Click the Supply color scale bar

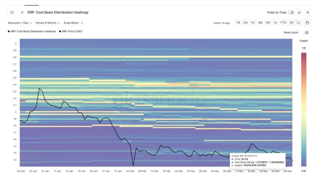click(304, 109)
